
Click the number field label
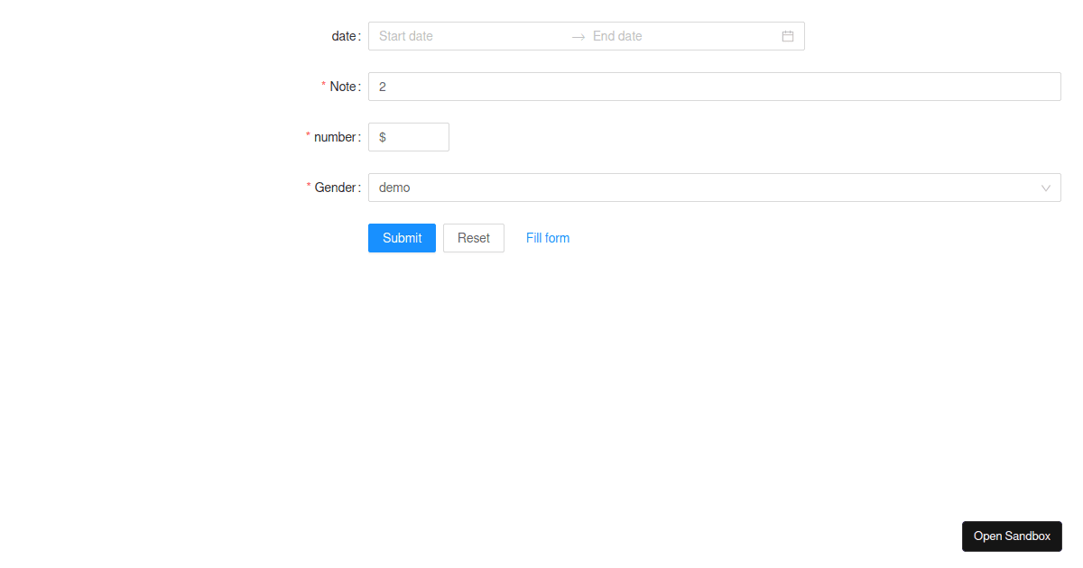(336, 137)
